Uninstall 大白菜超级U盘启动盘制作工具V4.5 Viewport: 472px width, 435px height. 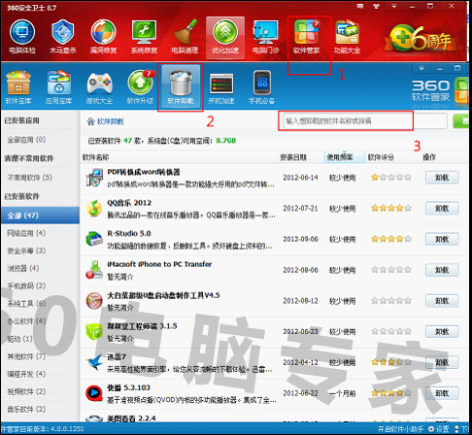tap(442, 301)
